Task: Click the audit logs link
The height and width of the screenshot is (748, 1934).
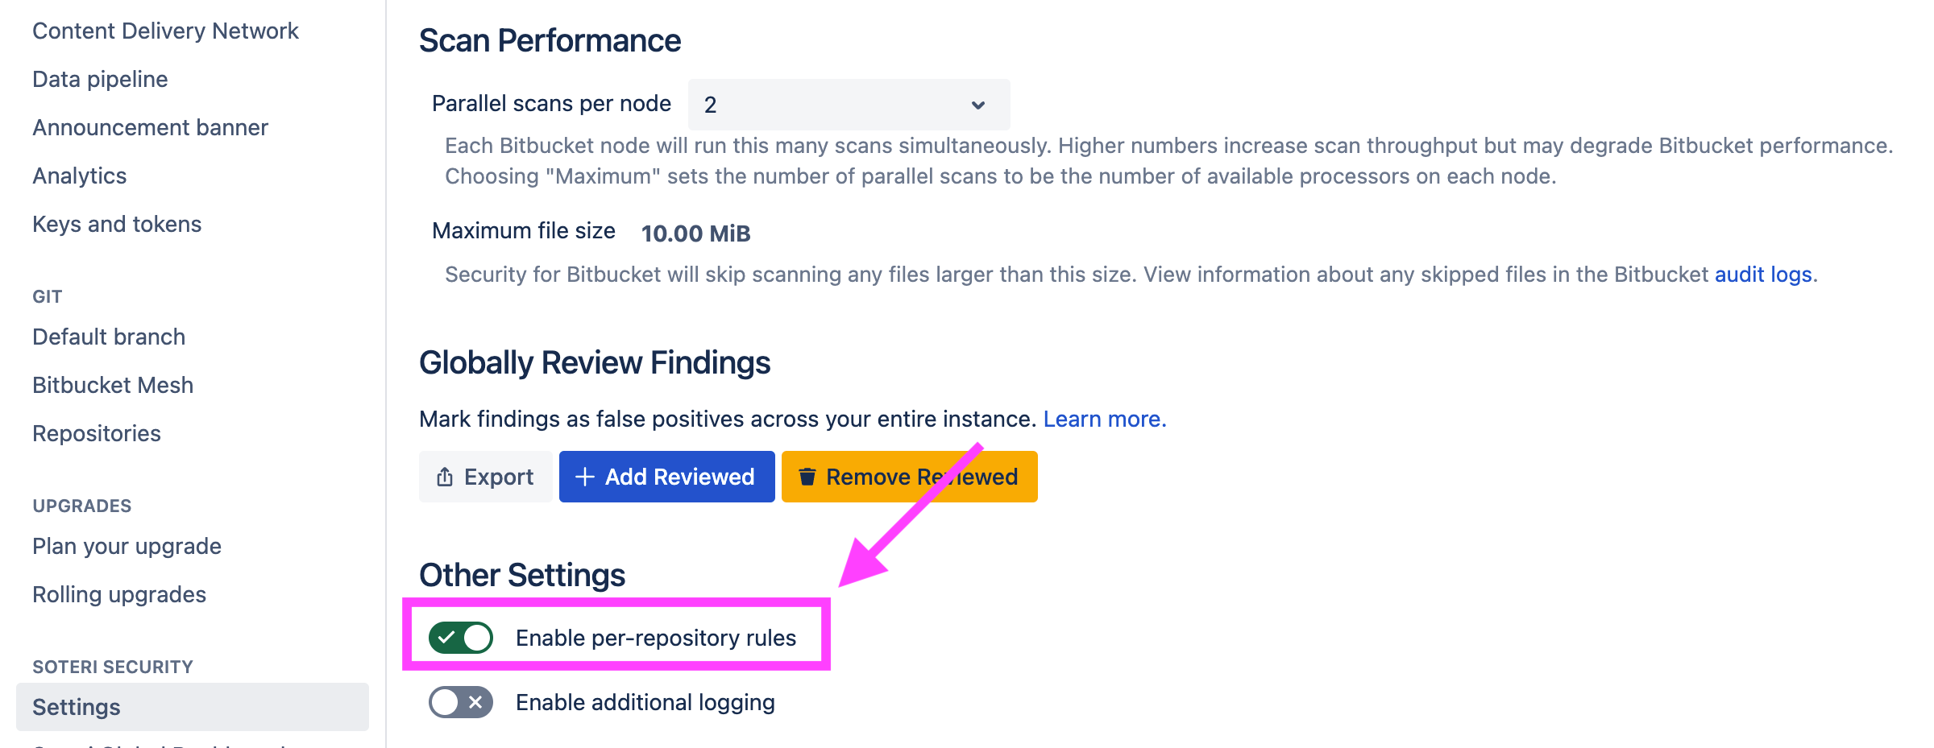Action: 1762,274
